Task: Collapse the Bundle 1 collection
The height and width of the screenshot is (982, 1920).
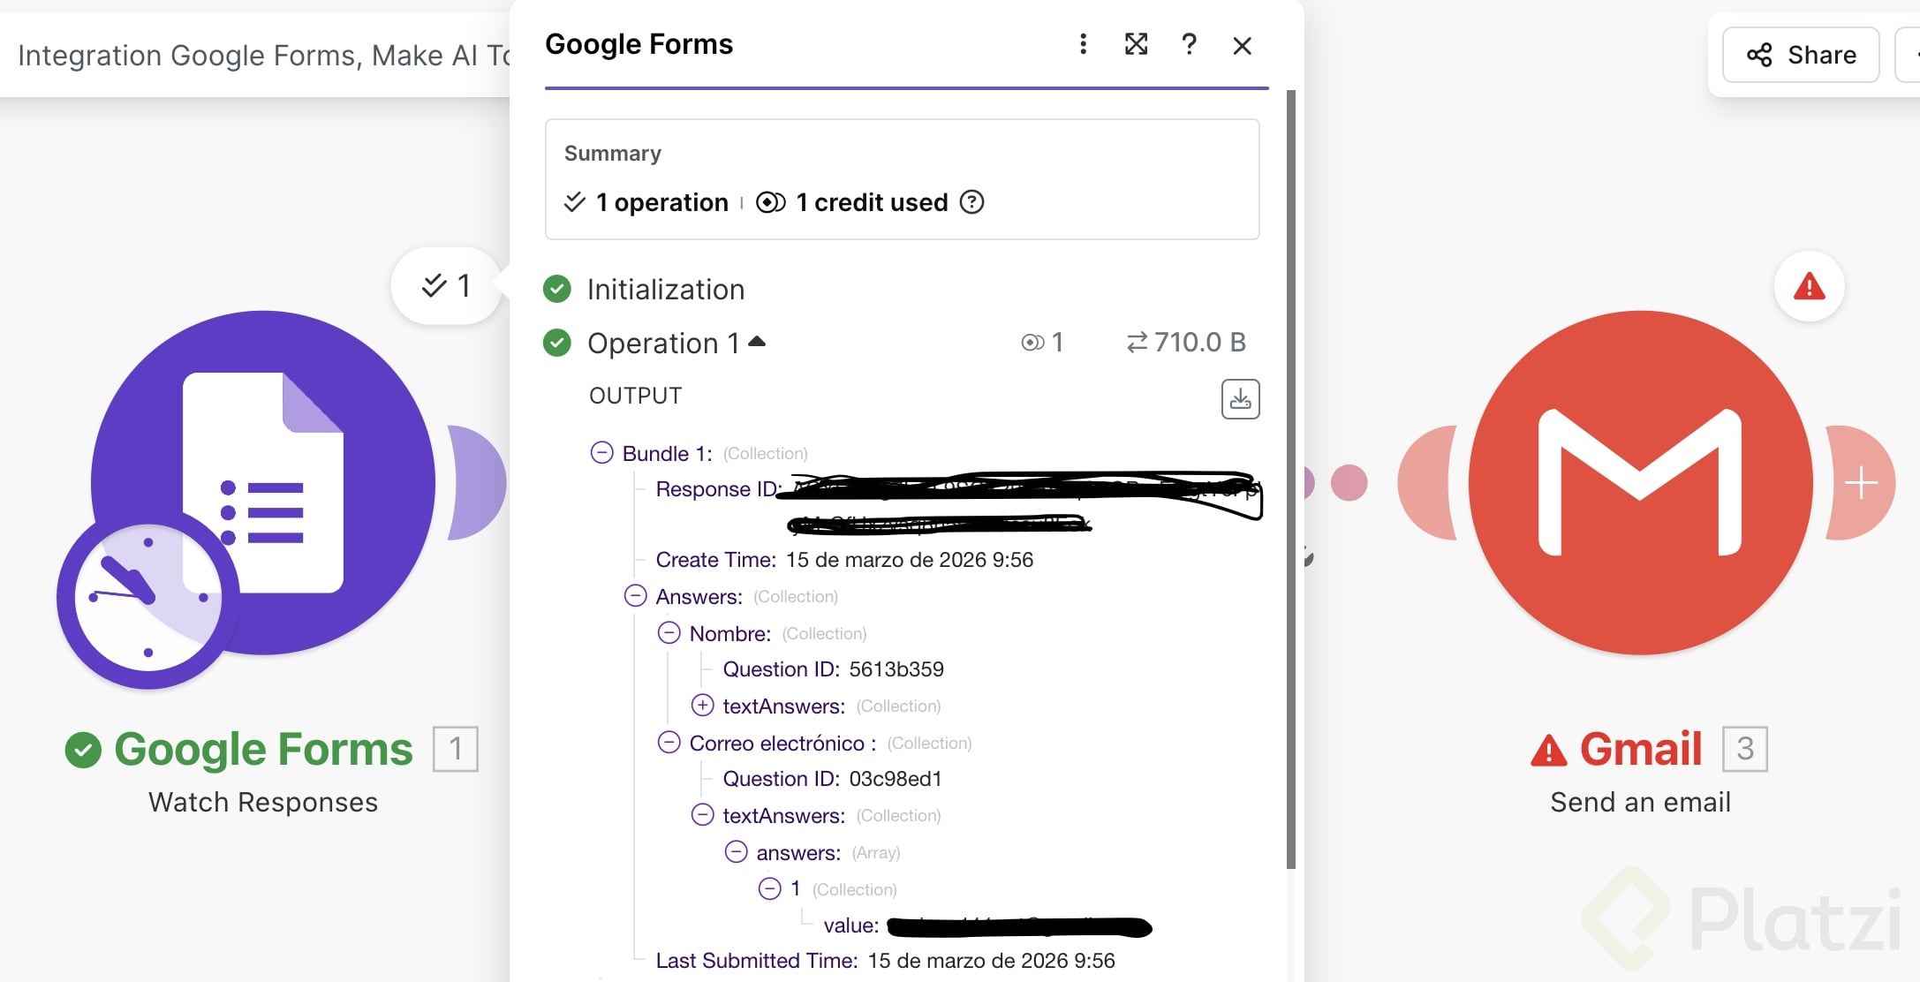Action: click(x=601, y=453)
